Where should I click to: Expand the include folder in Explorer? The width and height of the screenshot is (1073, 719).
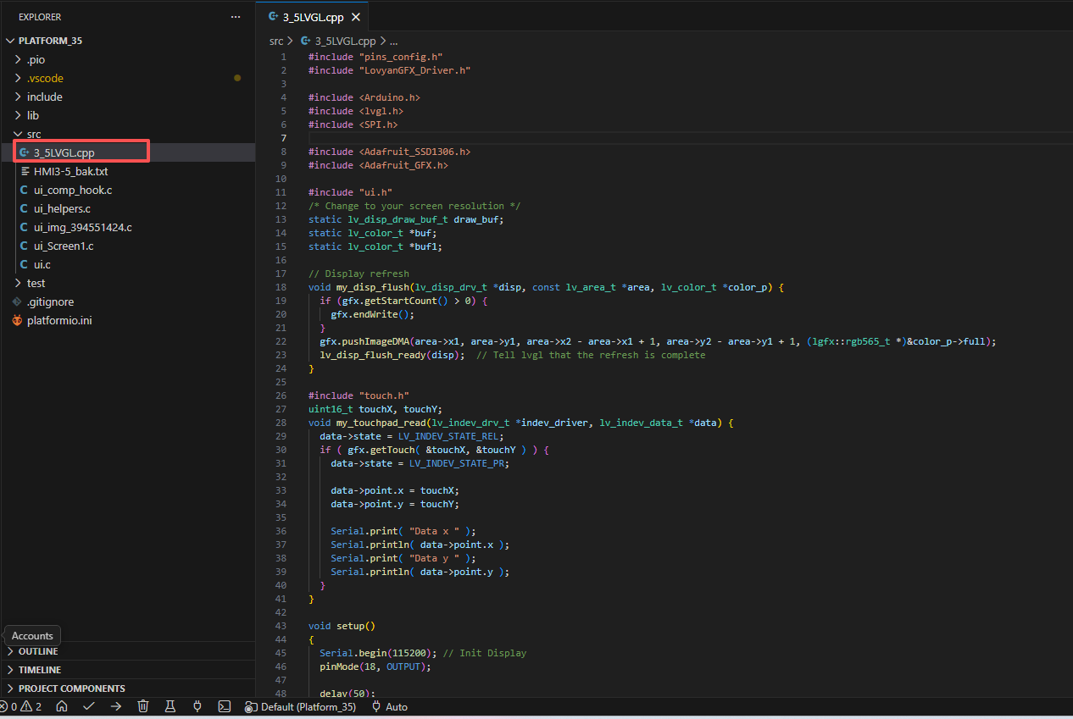[x=44, y=97]
